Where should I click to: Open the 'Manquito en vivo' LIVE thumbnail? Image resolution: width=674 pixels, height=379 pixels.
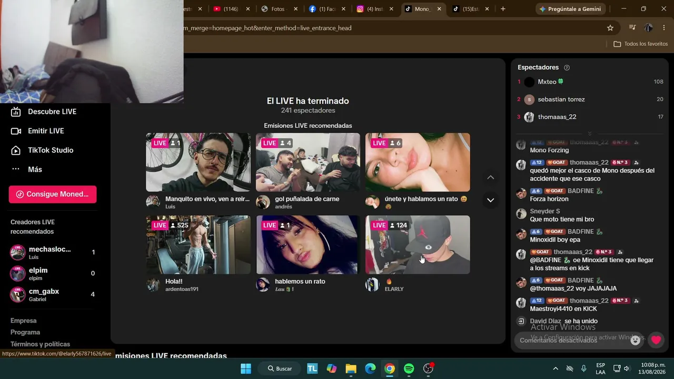[198, 162]
